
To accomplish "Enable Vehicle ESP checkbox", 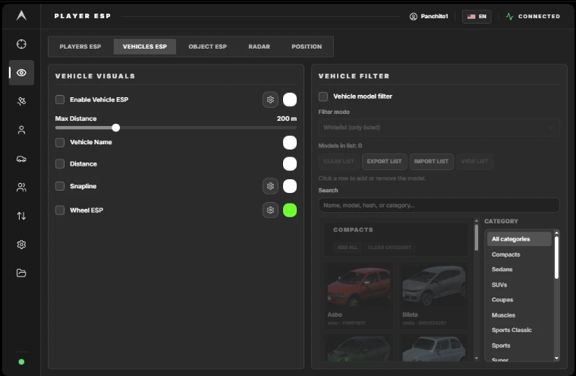I will point(60,100).
